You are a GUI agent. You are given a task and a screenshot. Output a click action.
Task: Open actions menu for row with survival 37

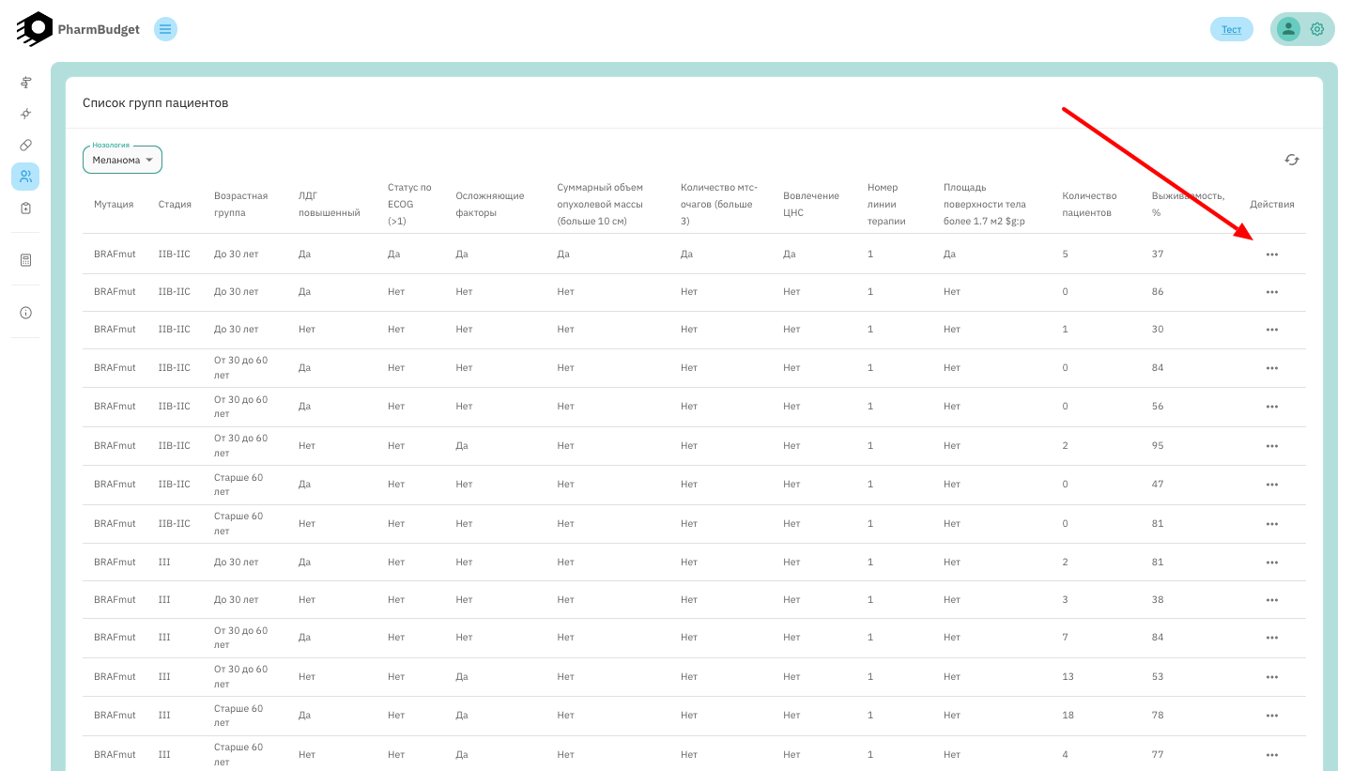point(1272,254)
